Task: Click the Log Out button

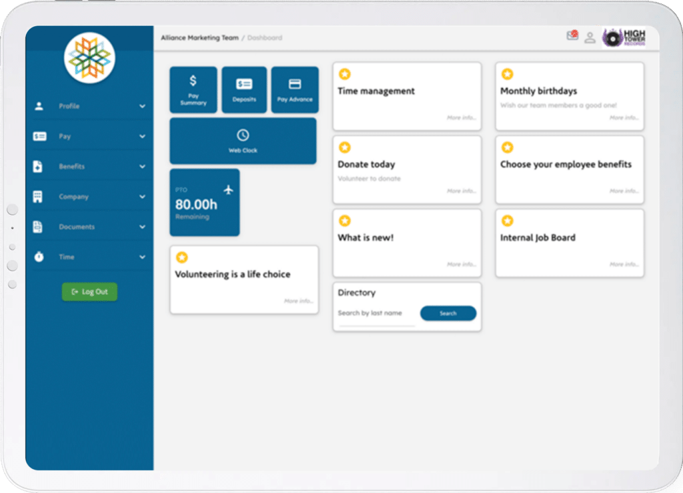Action: click(x=89, y=292)
